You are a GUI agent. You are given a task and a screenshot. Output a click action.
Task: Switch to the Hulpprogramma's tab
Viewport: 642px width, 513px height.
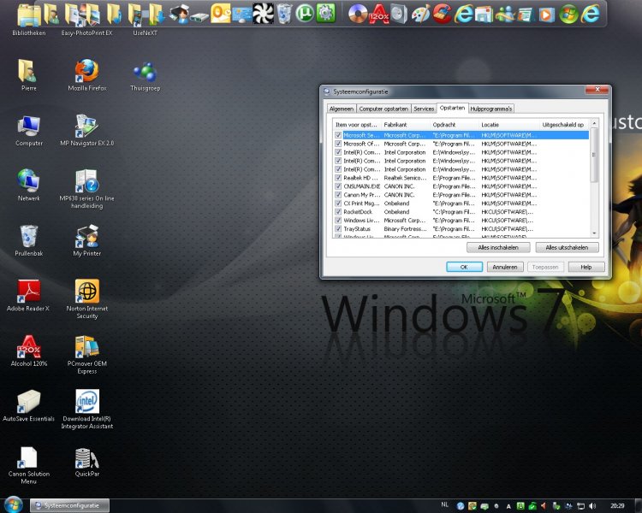[491, 109]
